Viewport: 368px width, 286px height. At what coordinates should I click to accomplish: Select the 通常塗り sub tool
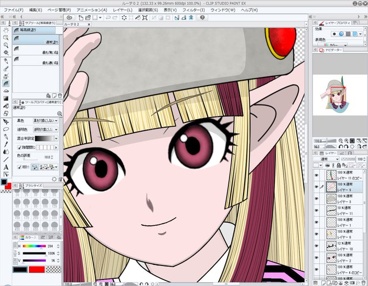click(36, 40)
